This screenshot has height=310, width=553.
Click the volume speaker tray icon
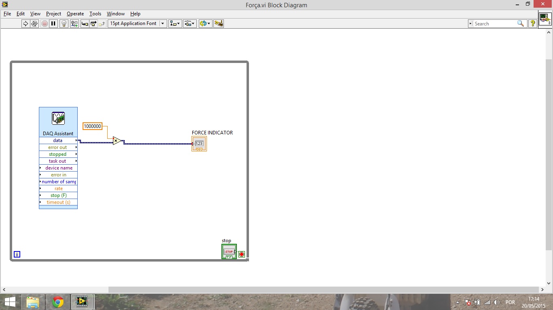(497, 302)
